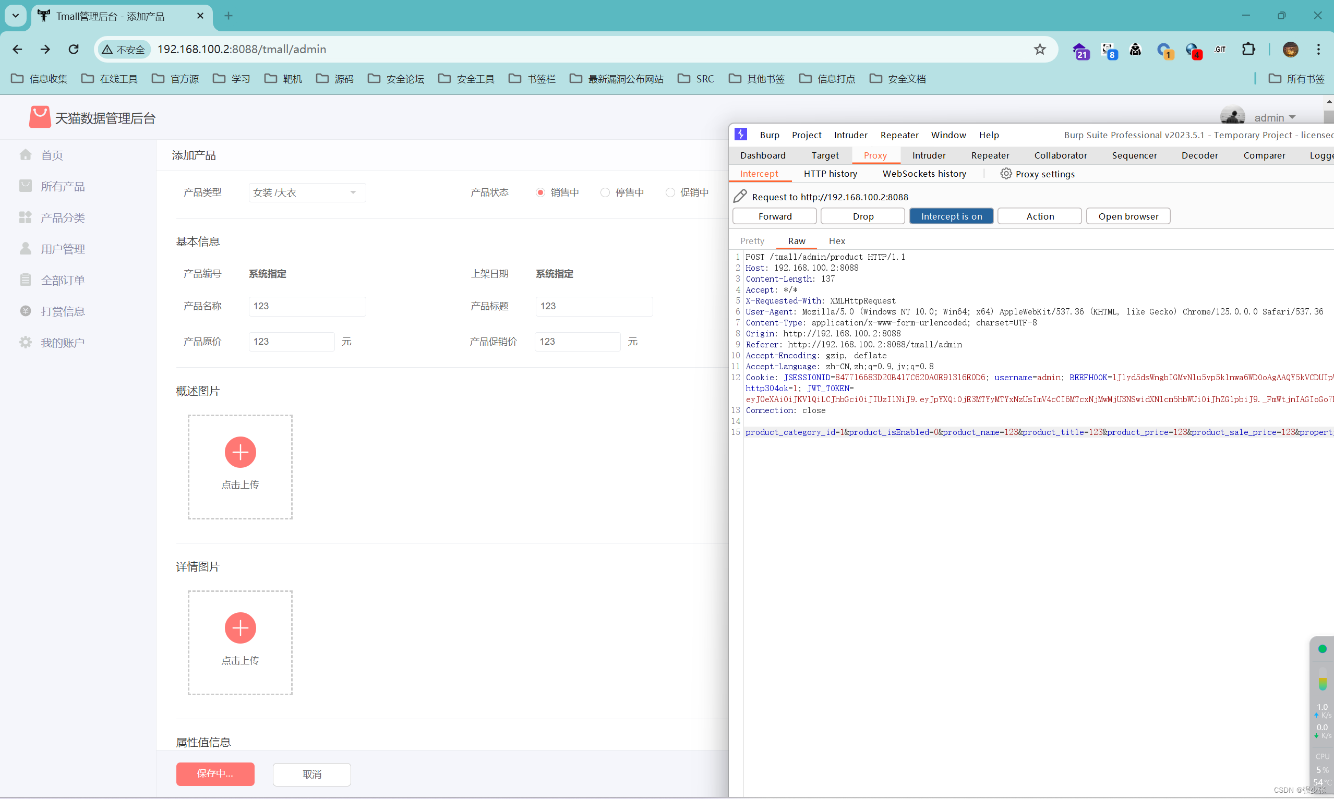Reload the page with refresh icon
The image size is (1334, 799).
coord(74,49)
